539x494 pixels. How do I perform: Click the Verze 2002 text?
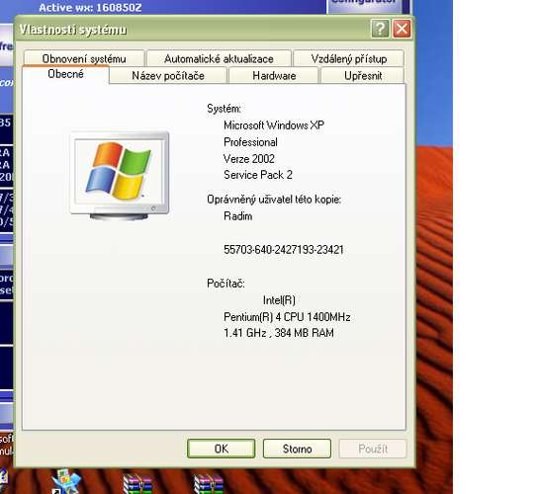[x=249, y=159]
